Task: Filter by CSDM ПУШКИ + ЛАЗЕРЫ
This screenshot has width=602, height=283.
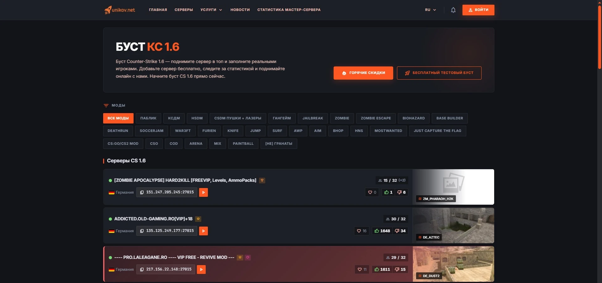Action: point(238,118)
